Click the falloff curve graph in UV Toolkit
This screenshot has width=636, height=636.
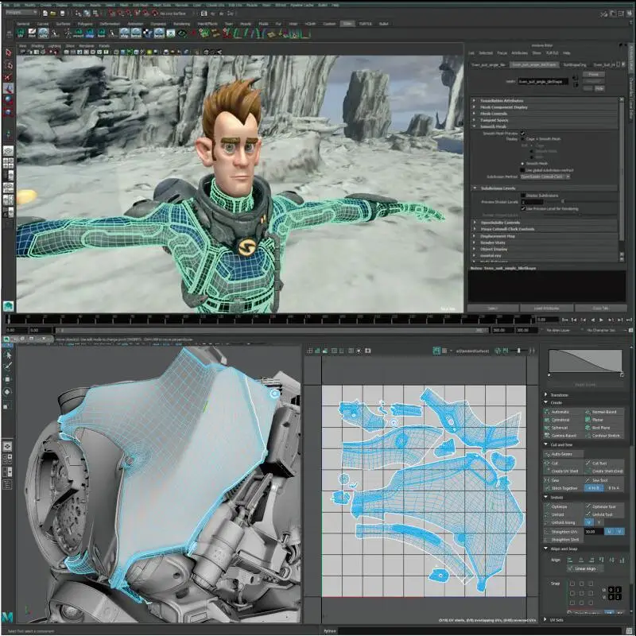(585, 362)
